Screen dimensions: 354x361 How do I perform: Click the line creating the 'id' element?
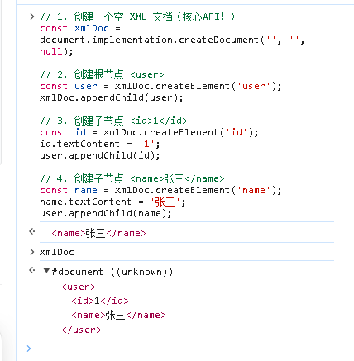(x=149, y=132)
